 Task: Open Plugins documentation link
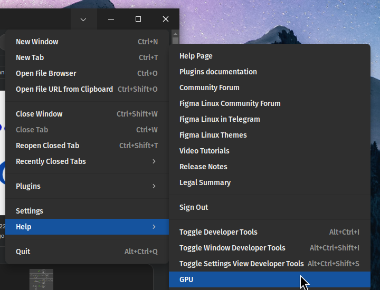218,72
